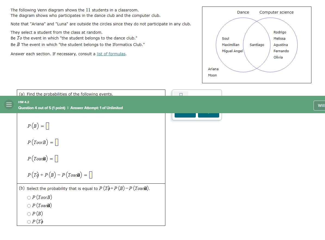Select the P(B) radio option

(x=29, y=214)
